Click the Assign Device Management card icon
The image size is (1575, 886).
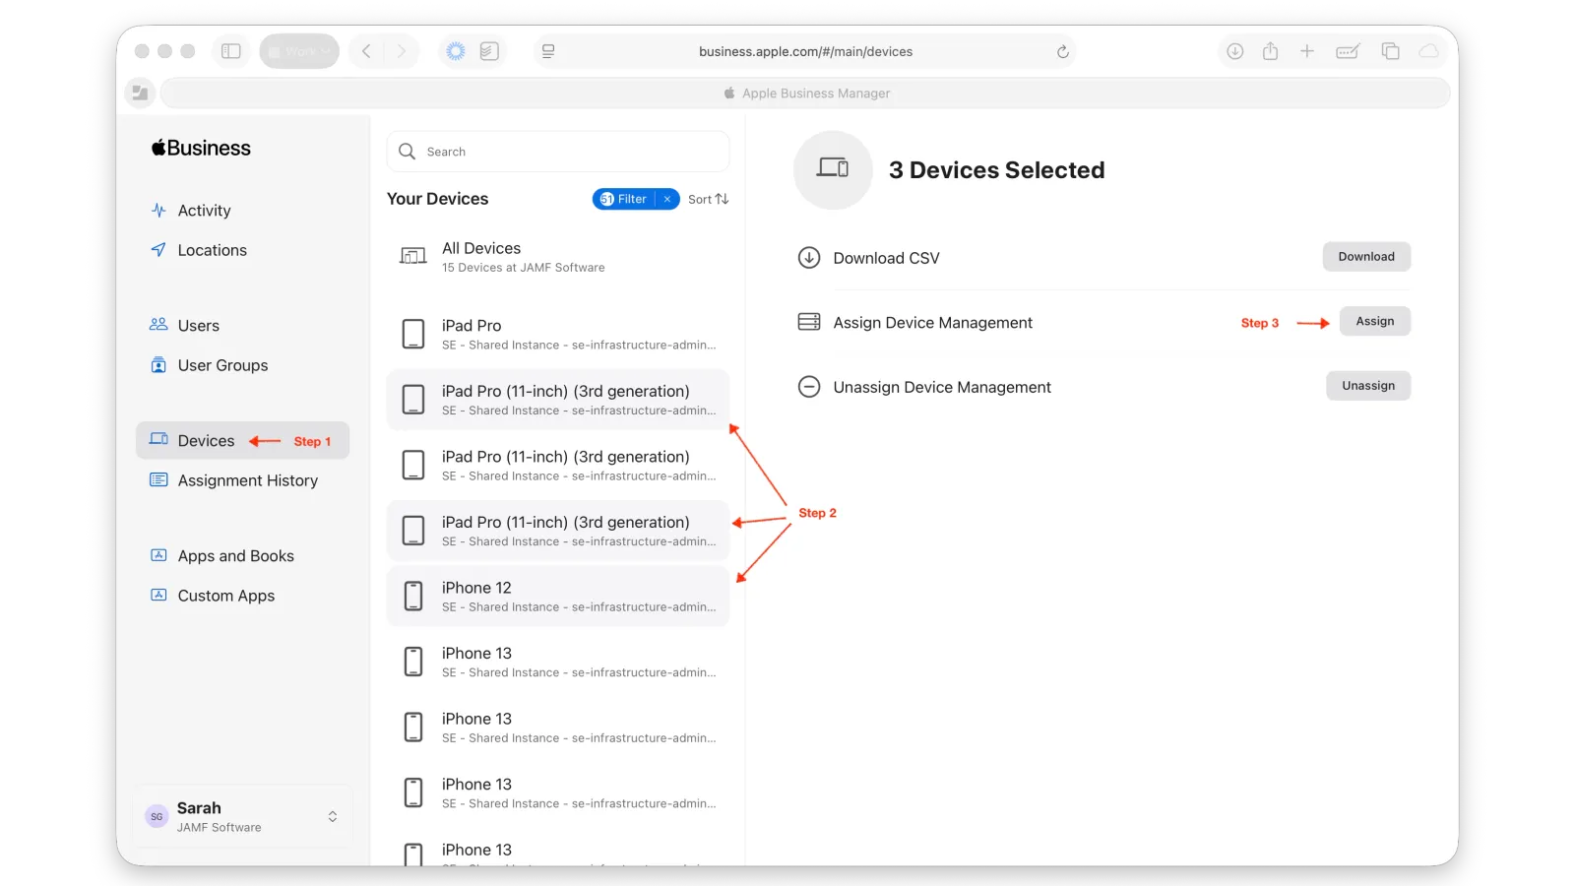coord(808,322)
